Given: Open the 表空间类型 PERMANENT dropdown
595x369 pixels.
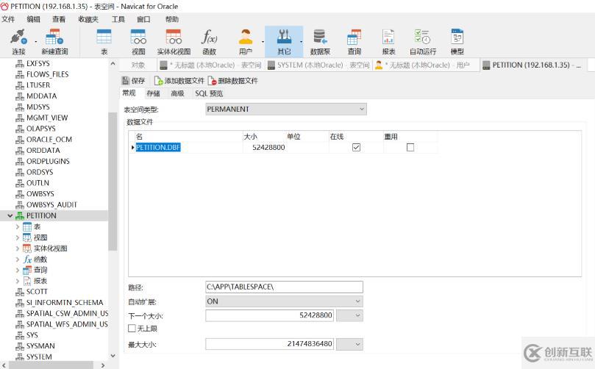Looking at the screenshot, I should point(285,110).
